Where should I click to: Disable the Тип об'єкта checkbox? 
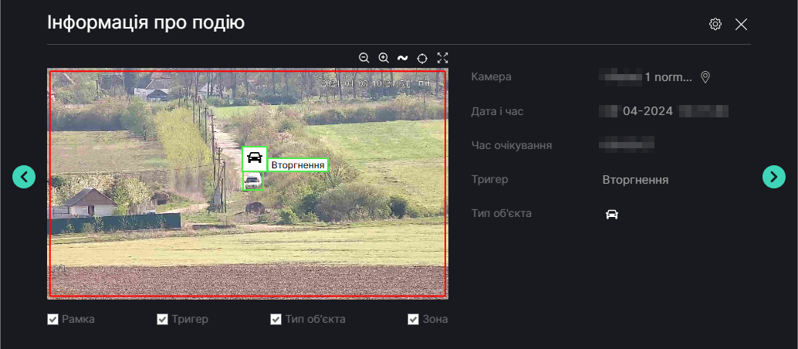pyautogui.click(x=276, y=319)
